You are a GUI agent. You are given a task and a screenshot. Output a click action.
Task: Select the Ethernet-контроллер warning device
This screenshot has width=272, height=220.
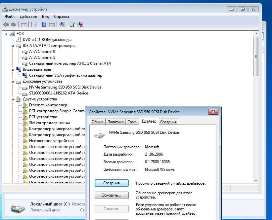pos(48,105)
